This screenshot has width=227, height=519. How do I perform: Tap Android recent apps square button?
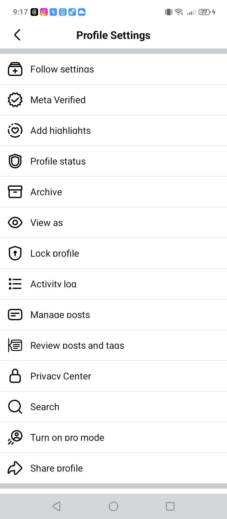[x=170, y=506]
